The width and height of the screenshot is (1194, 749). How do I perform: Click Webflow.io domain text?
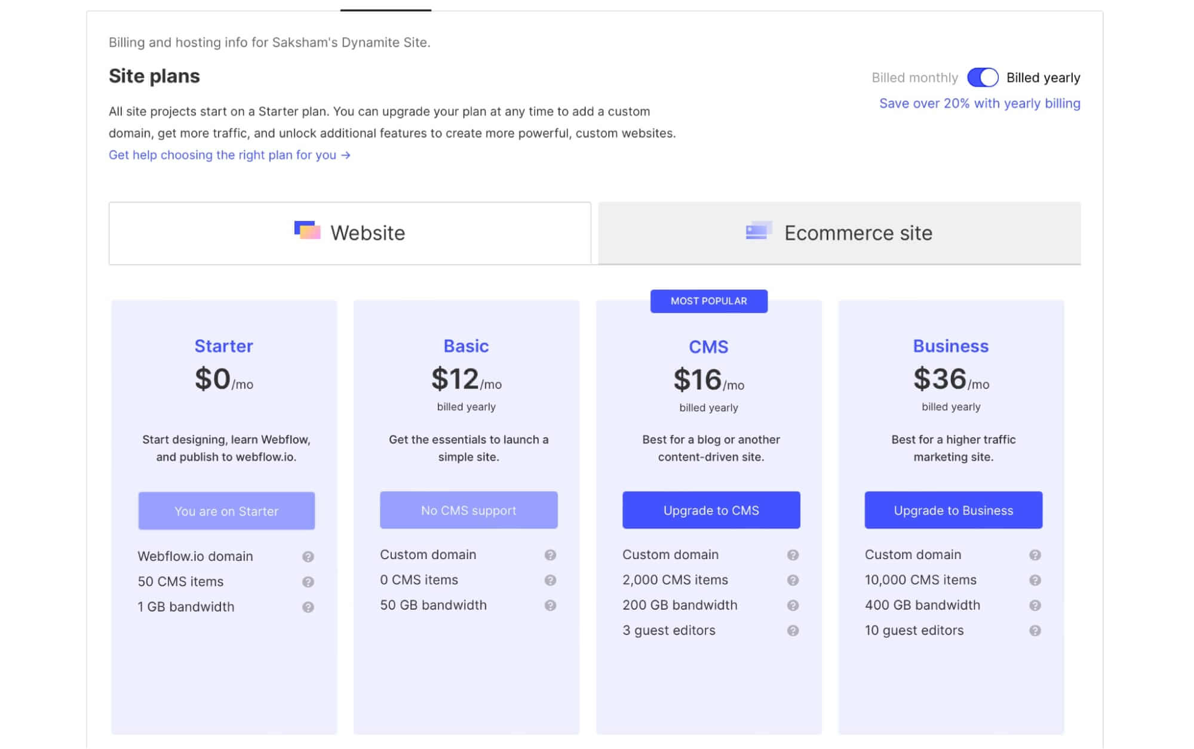pyautogui.click(x=195, y=557)
